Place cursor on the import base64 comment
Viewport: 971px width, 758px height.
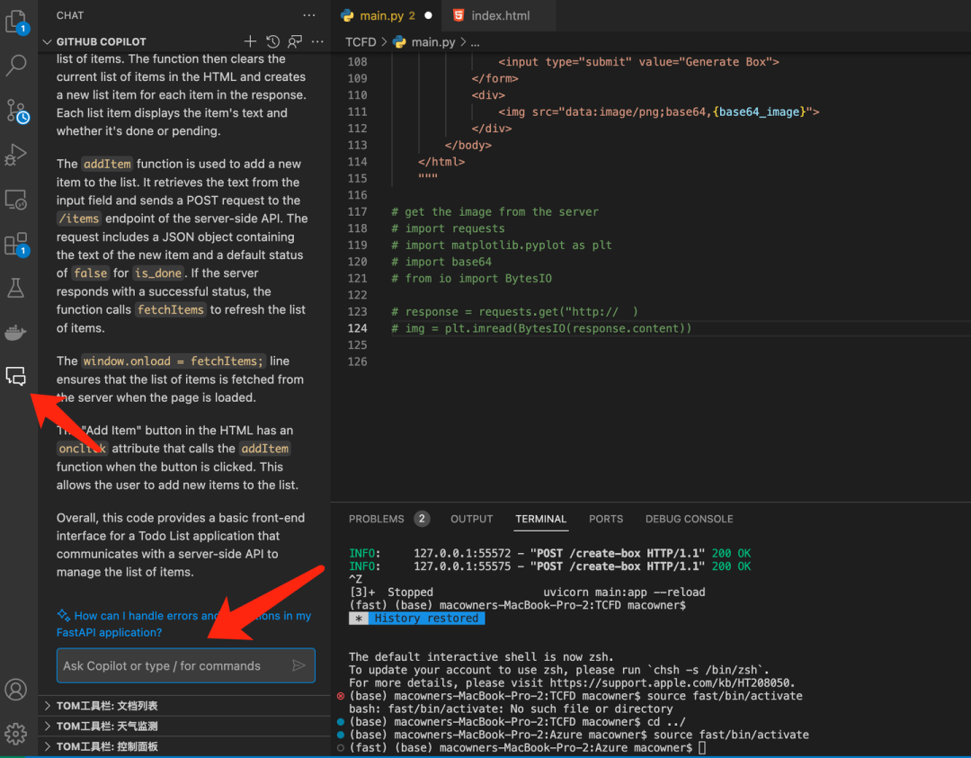[441, 262]
